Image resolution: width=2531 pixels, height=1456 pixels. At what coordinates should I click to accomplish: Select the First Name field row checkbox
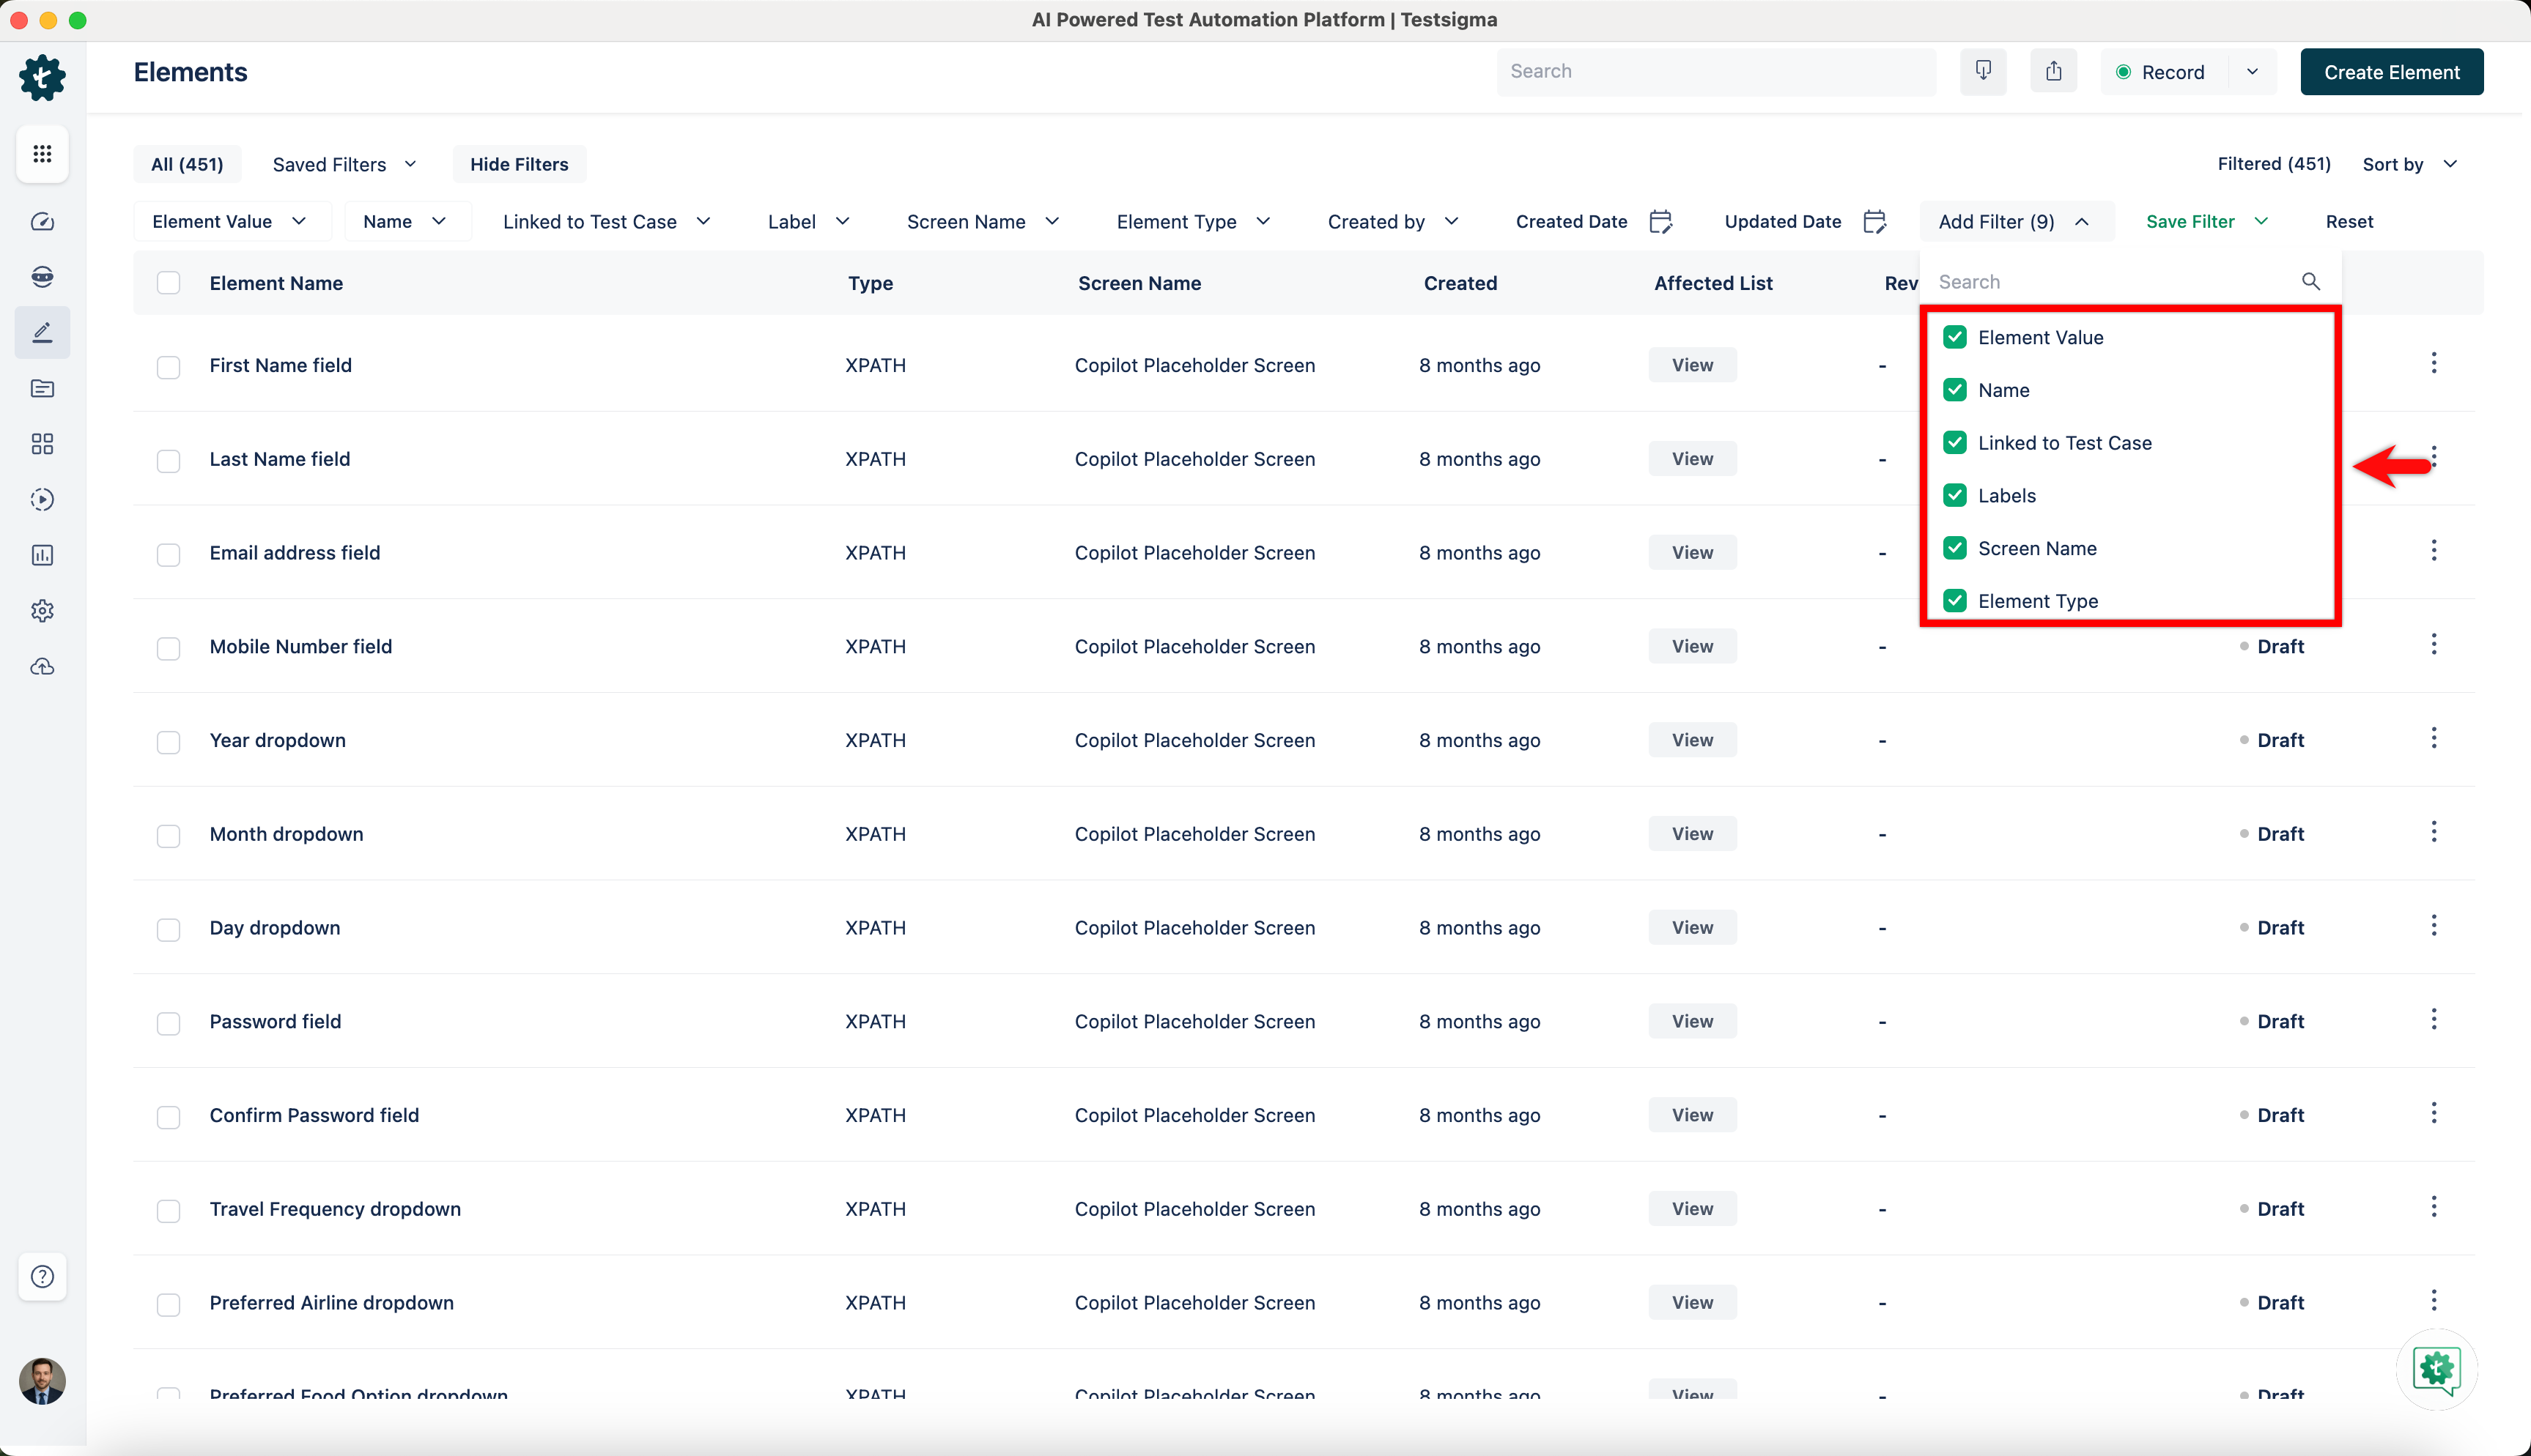click(168, 366)
